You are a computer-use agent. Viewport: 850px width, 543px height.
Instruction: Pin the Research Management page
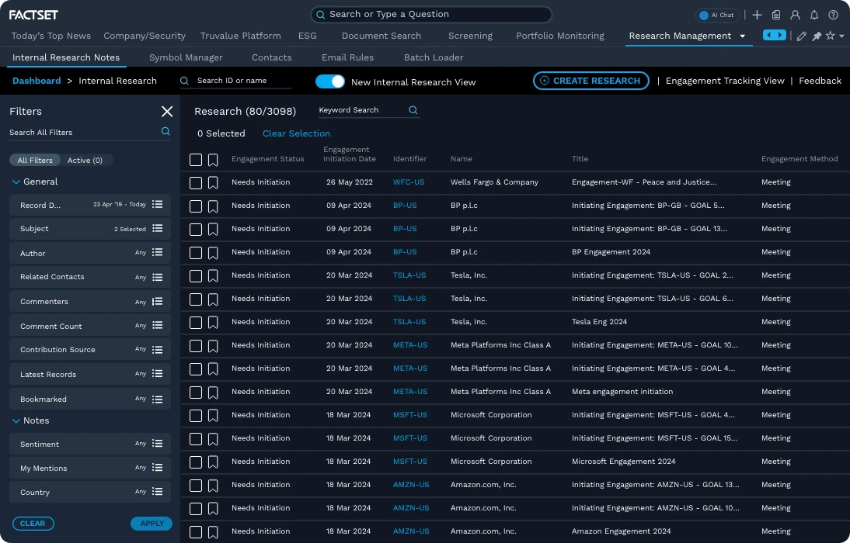pos(815,36)
